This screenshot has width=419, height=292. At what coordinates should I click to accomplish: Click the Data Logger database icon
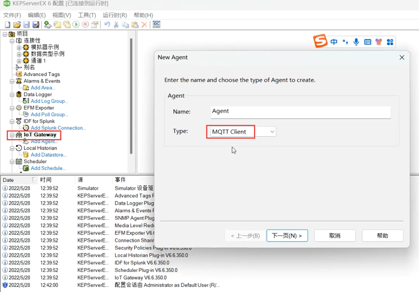(19, 94)
